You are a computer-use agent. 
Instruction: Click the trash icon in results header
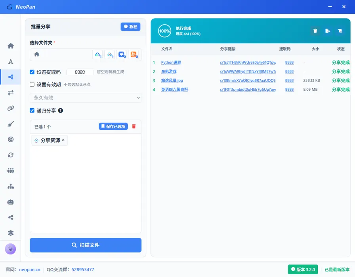315,31
